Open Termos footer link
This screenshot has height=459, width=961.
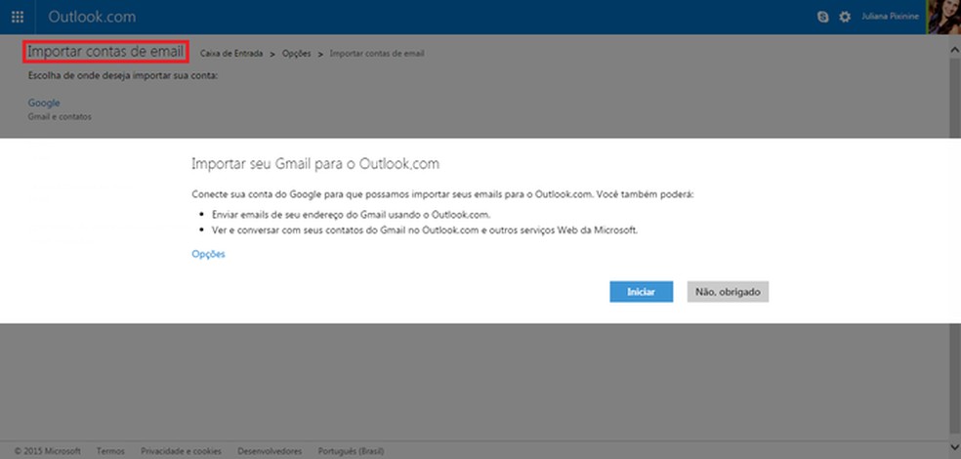[110, 451]
